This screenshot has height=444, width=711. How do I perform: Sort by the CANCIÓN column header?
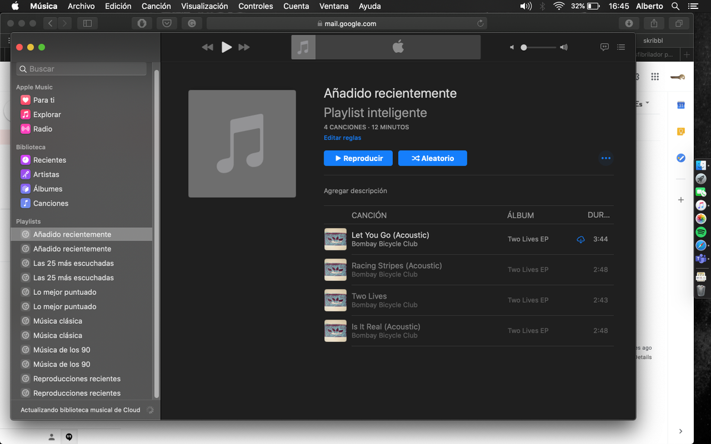click(369, 215)
